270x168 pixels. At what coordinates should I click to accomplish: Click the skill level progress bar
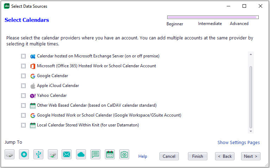[x=213, y=17]
